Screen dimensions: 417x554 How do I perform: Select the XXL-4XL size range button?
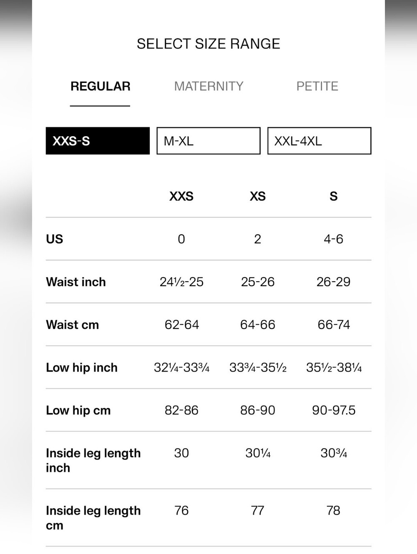tap(319, 141)
